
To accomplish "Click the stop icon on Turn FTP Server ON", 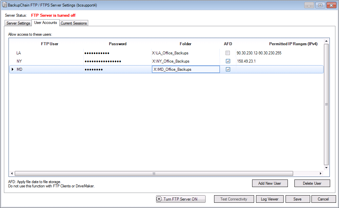I will tap(159, 199).
